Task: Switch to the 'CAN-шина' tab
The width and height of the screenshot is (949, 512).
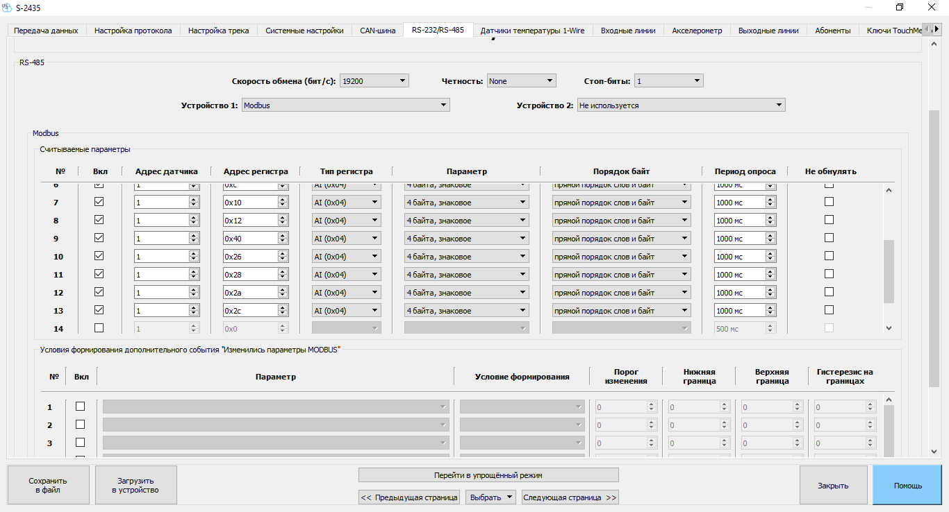Action: pyautogui.click(x=377, y=31)
